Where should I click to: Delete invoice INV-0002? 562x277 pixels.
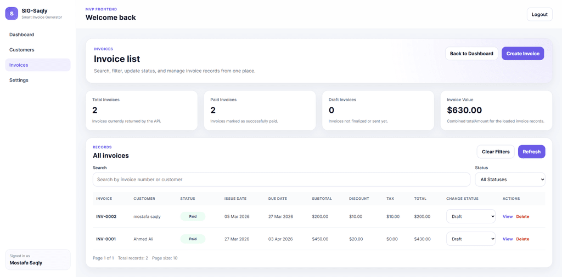[x=522, y=217]
